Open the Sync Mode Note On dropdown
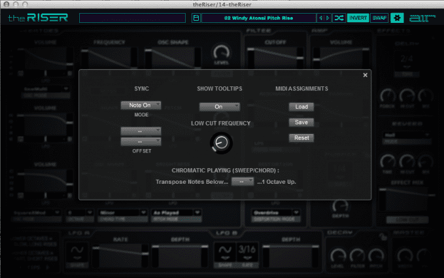This screenshot has width=444, height=278. [141, 105]
